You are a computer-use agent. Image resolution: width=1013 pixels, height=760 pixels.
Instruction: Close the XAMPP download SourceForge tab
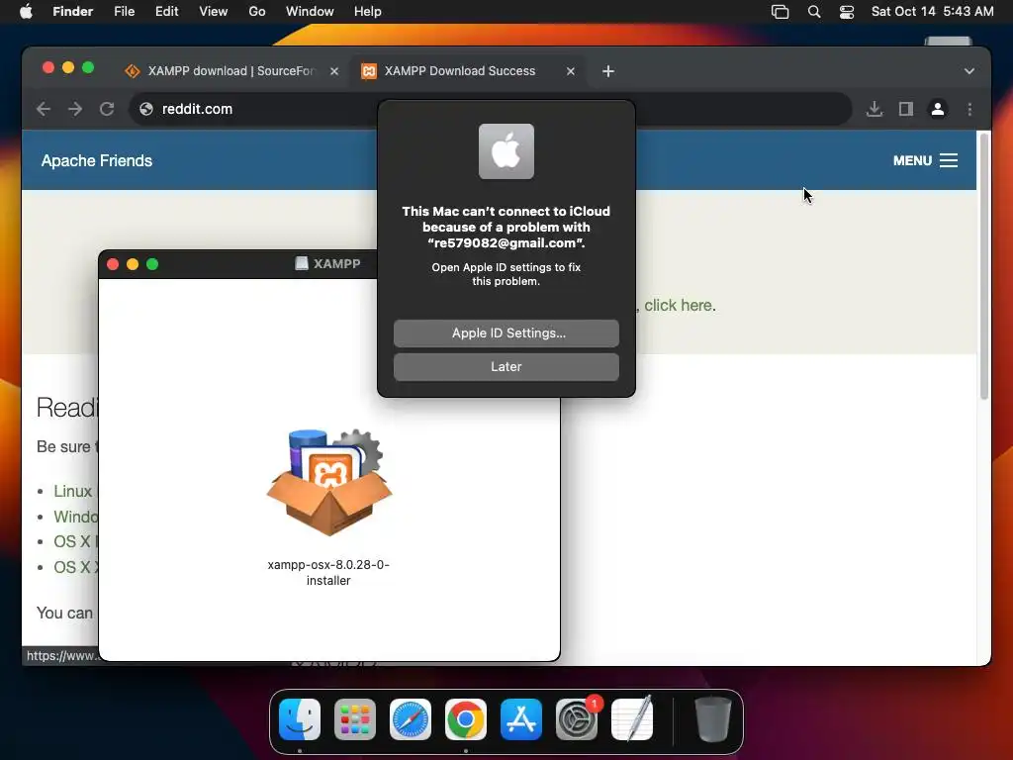pos(334,71)
